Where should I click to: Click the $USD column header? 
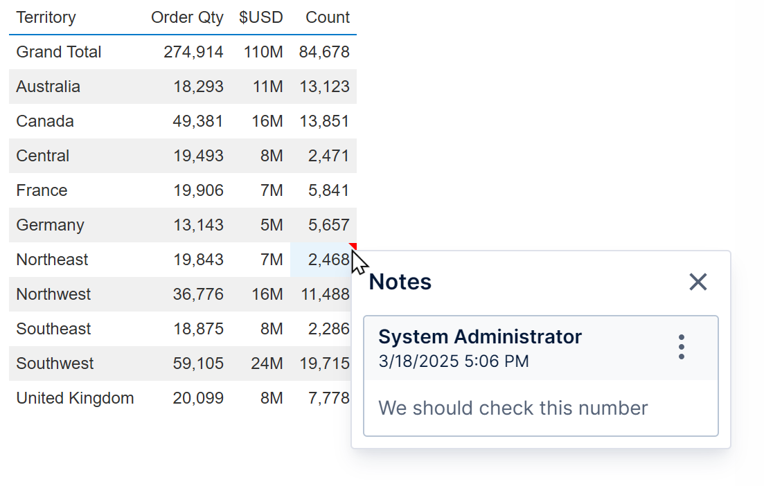(261, 17)
